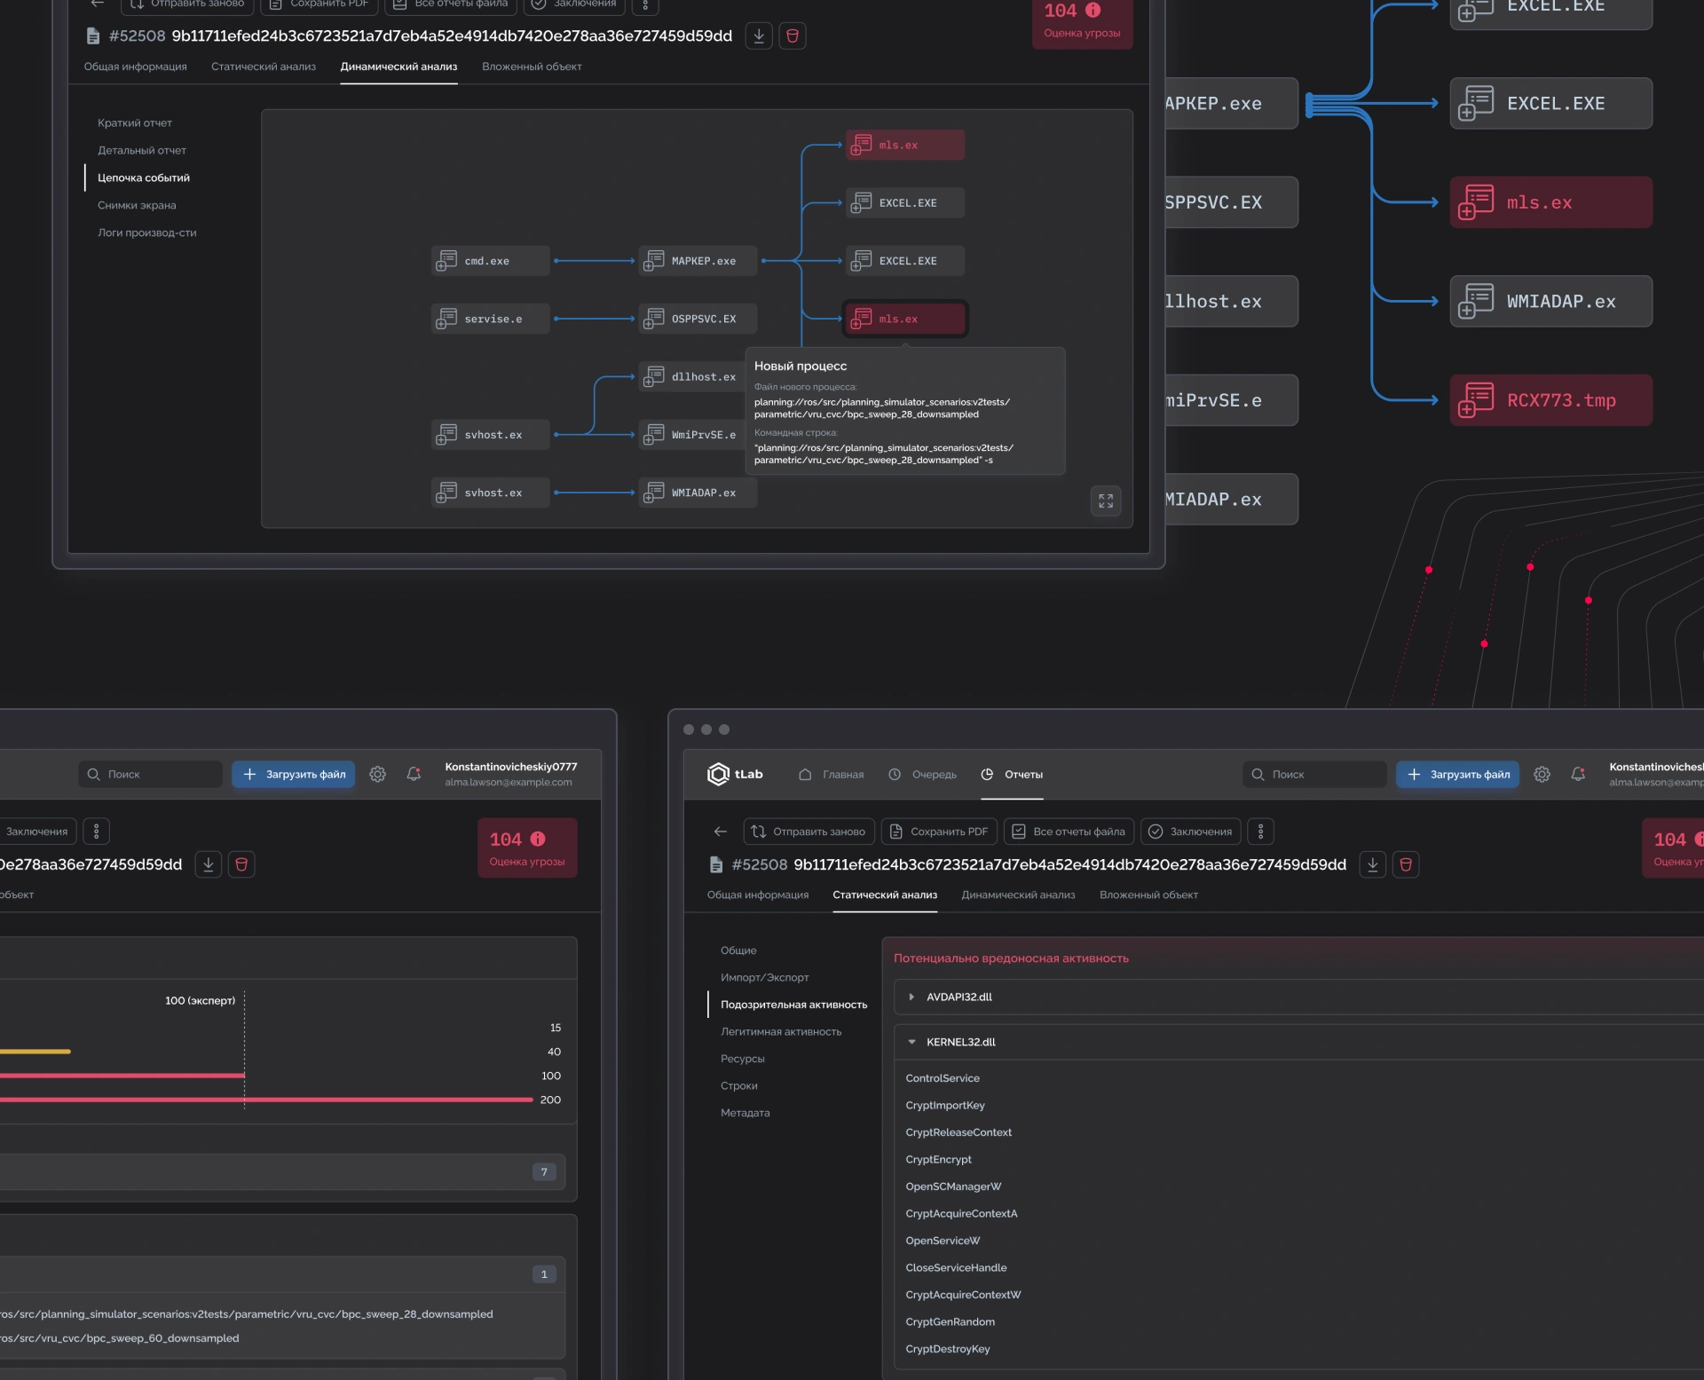This screenshot has height=1380, width=1704.
Task: Open Легитимная активность in static analysis sidebar
Action: 781,1032
